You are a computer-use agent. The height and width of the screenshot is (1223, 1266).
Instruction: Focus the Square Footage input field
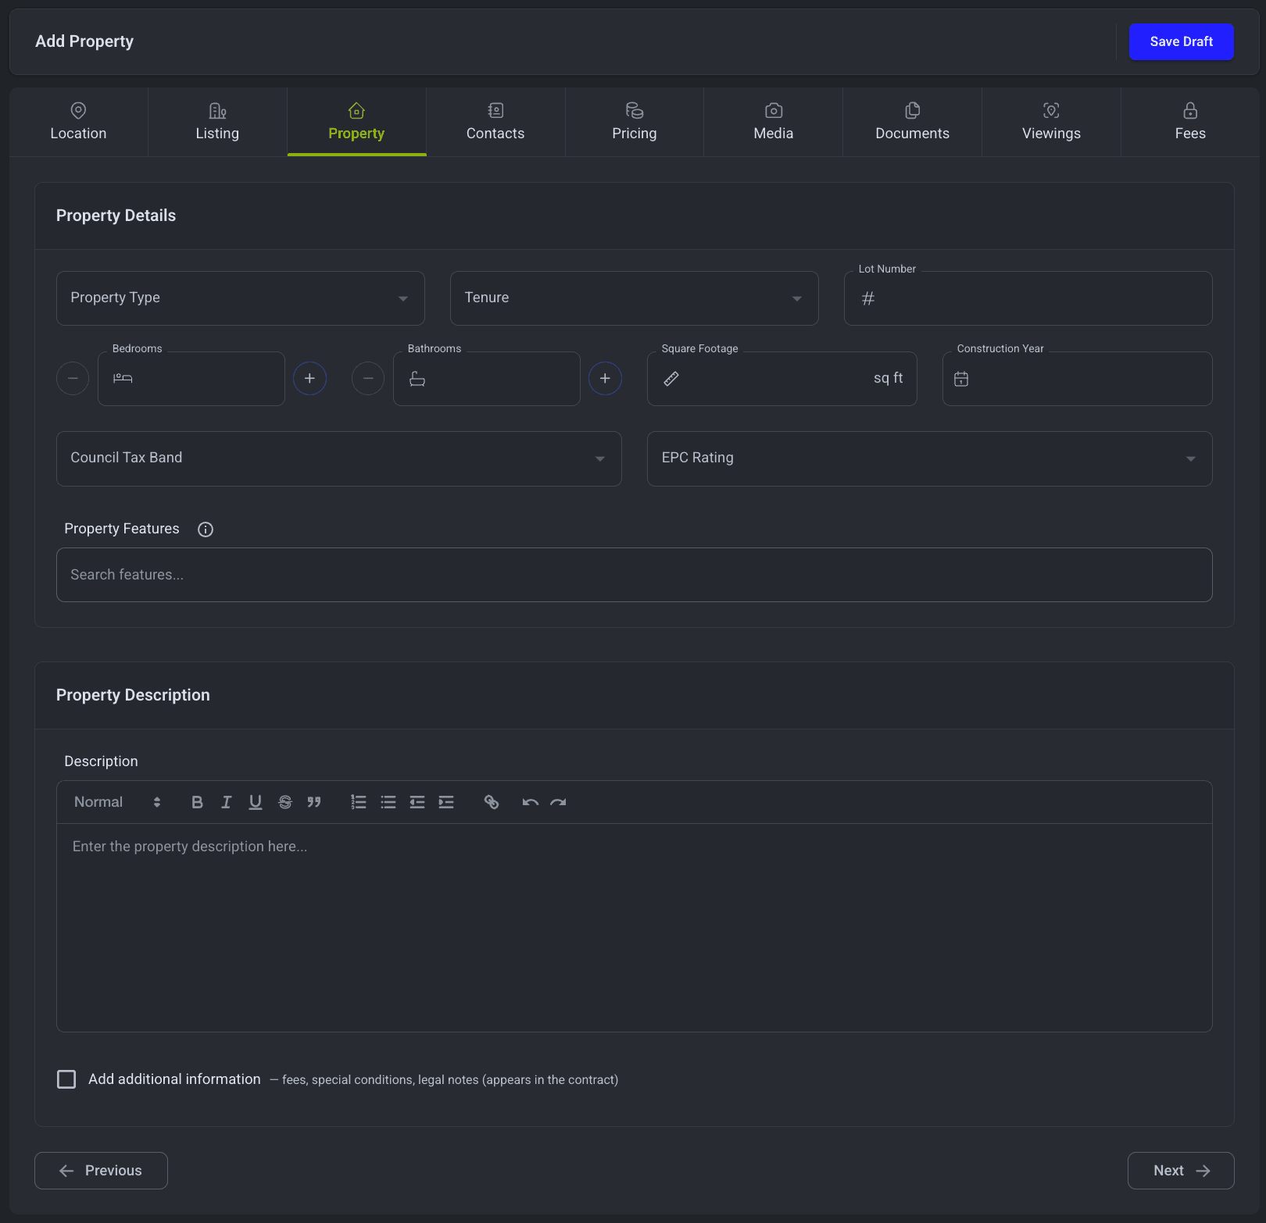(782, 379)
